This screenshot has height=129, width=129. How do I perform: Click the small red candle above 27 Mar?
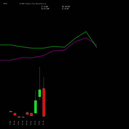[11, 111]
